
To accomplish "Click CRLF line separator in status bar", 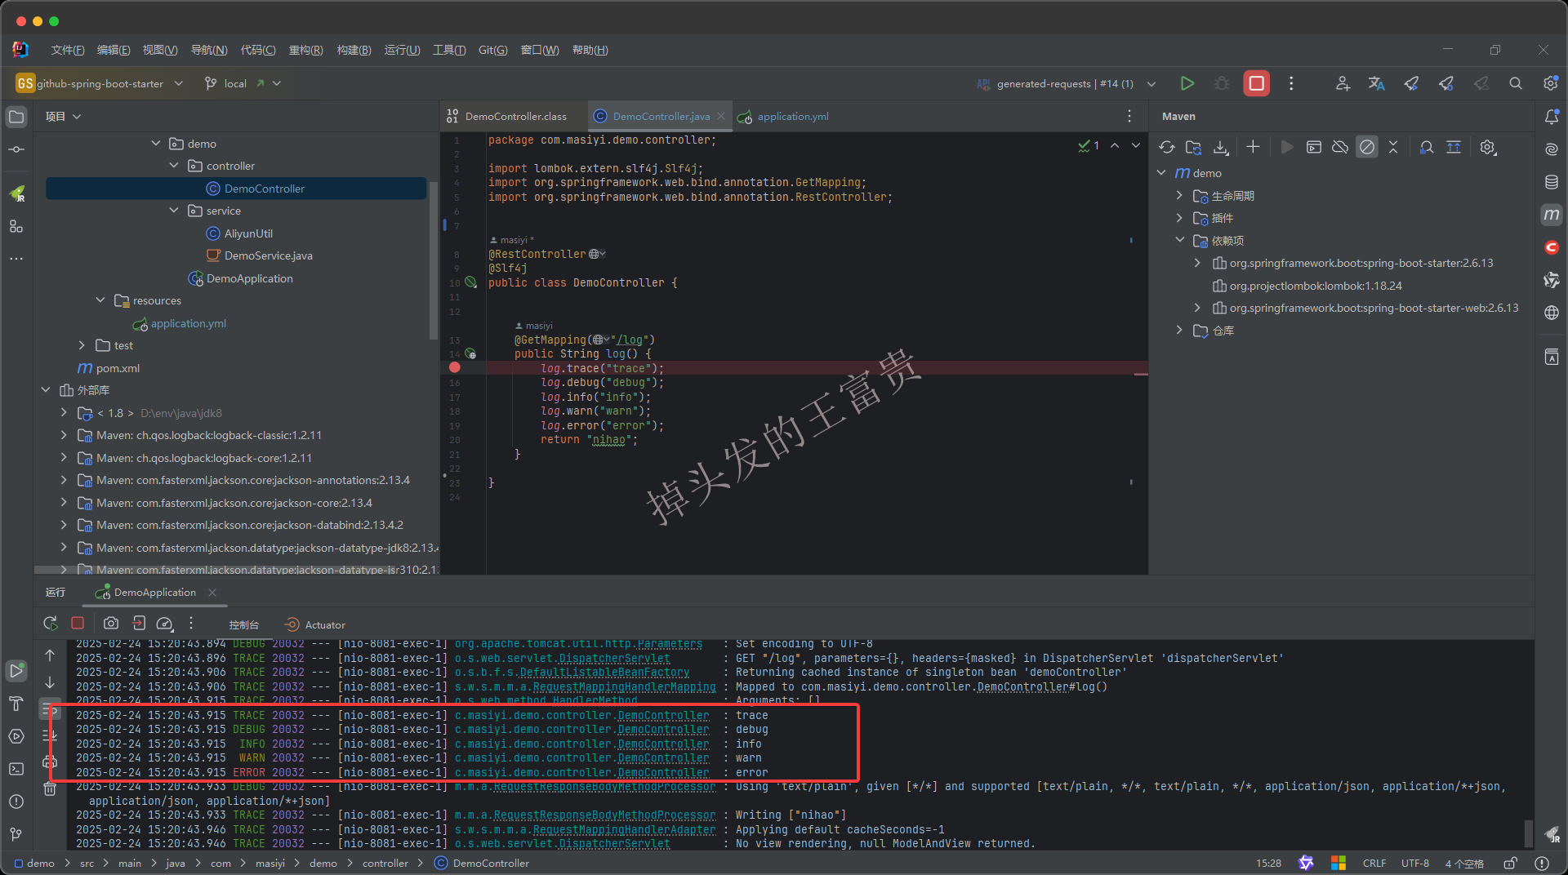I will pos(1374,863).
